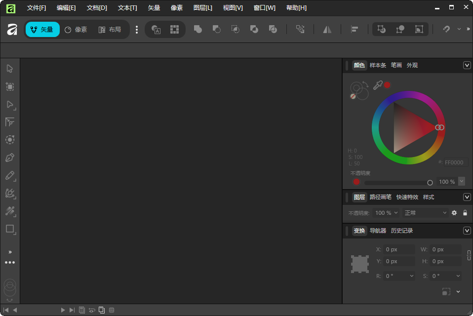Image resolution: width=473 pixels, height=316 pixels.
Task: Click the grid squares toolbar icon
Action: (174, 29)
